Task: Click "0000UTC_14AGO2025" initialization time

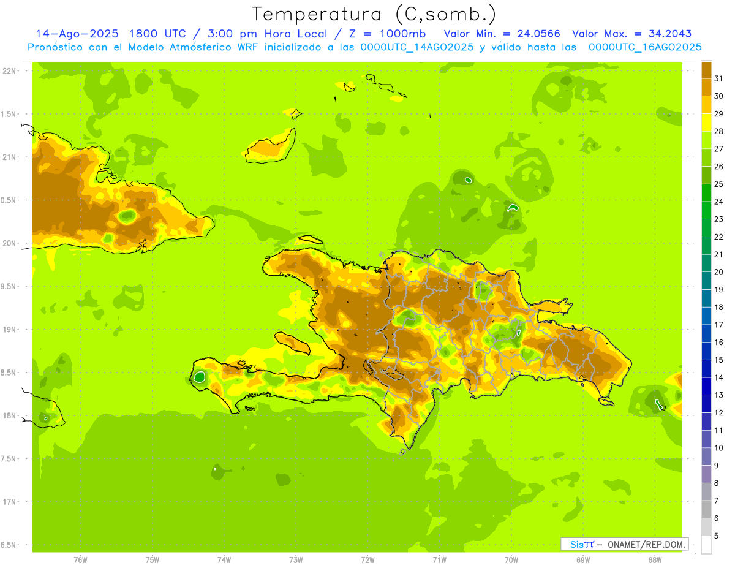Action: [417, 47]
